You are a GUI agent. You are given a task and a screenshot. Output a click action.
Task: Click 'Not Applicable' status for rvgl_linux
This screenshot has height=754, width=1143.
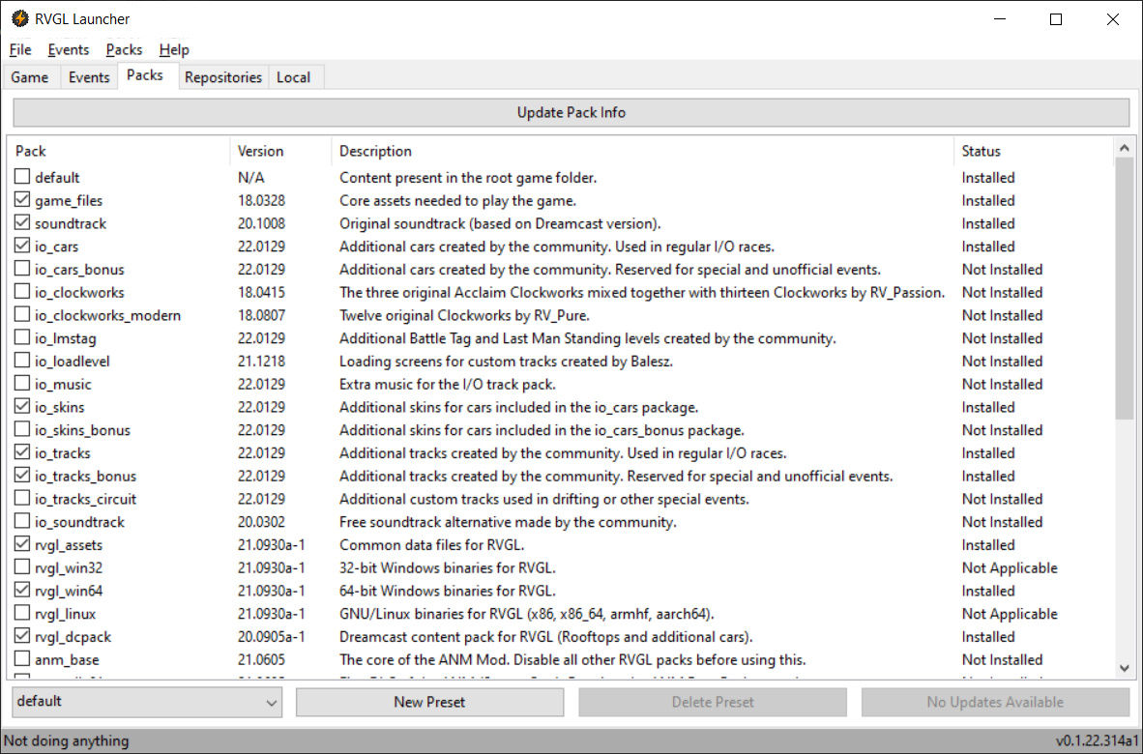click(1010, 614)
